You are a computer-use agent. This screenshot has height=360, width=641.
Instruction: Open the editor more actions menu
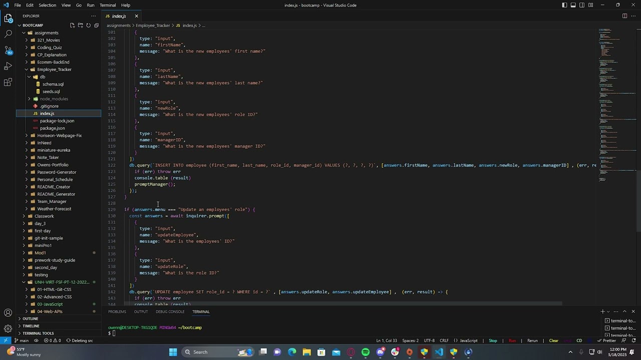633,16
